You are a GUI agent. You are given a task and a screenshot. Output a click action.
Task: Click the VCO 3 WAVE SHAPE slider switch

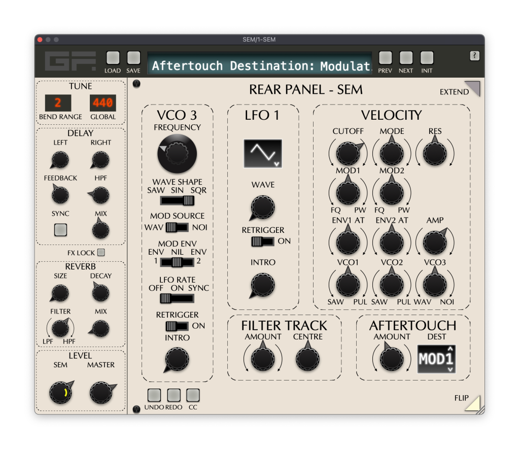[177, 200]
